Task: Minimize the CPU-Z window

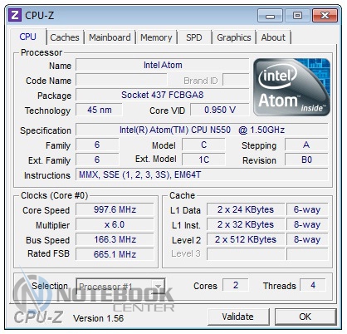Action: (x=270, y=16)
